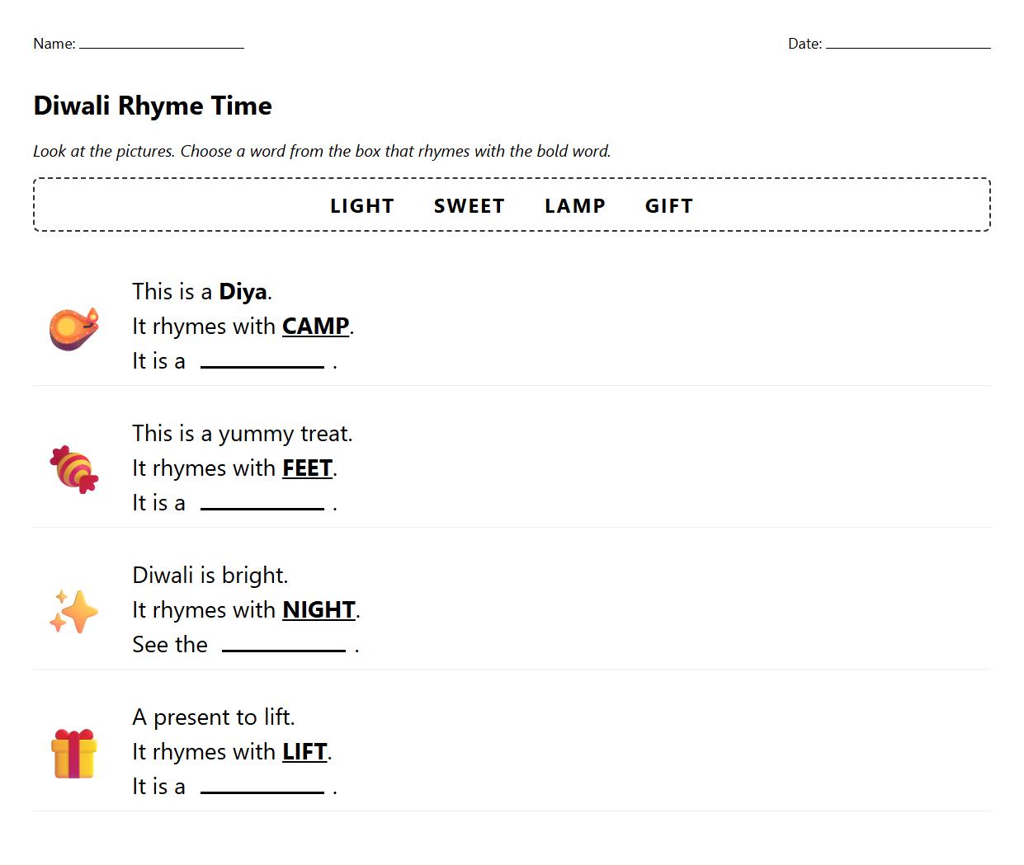Click the red bow on the present icon
1024x865 pixels.
pos(76,732)
